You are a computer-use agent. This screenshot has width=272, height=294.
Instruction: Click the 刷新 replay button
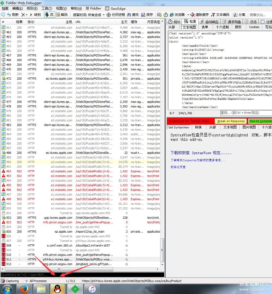(13, 15)
